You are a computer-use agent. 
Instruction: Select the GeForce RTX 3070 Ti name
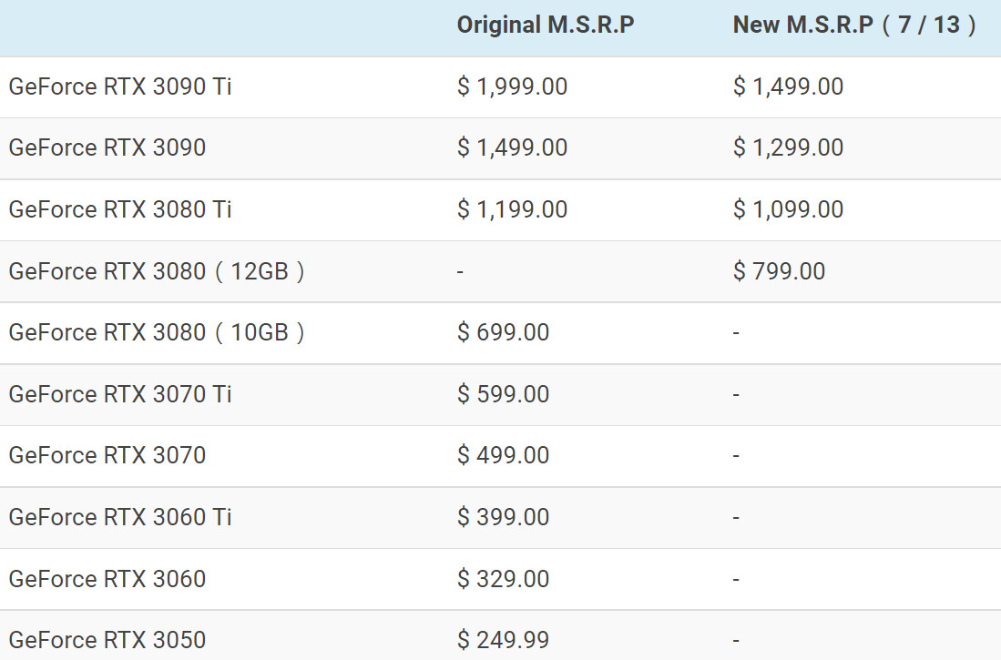120,394
